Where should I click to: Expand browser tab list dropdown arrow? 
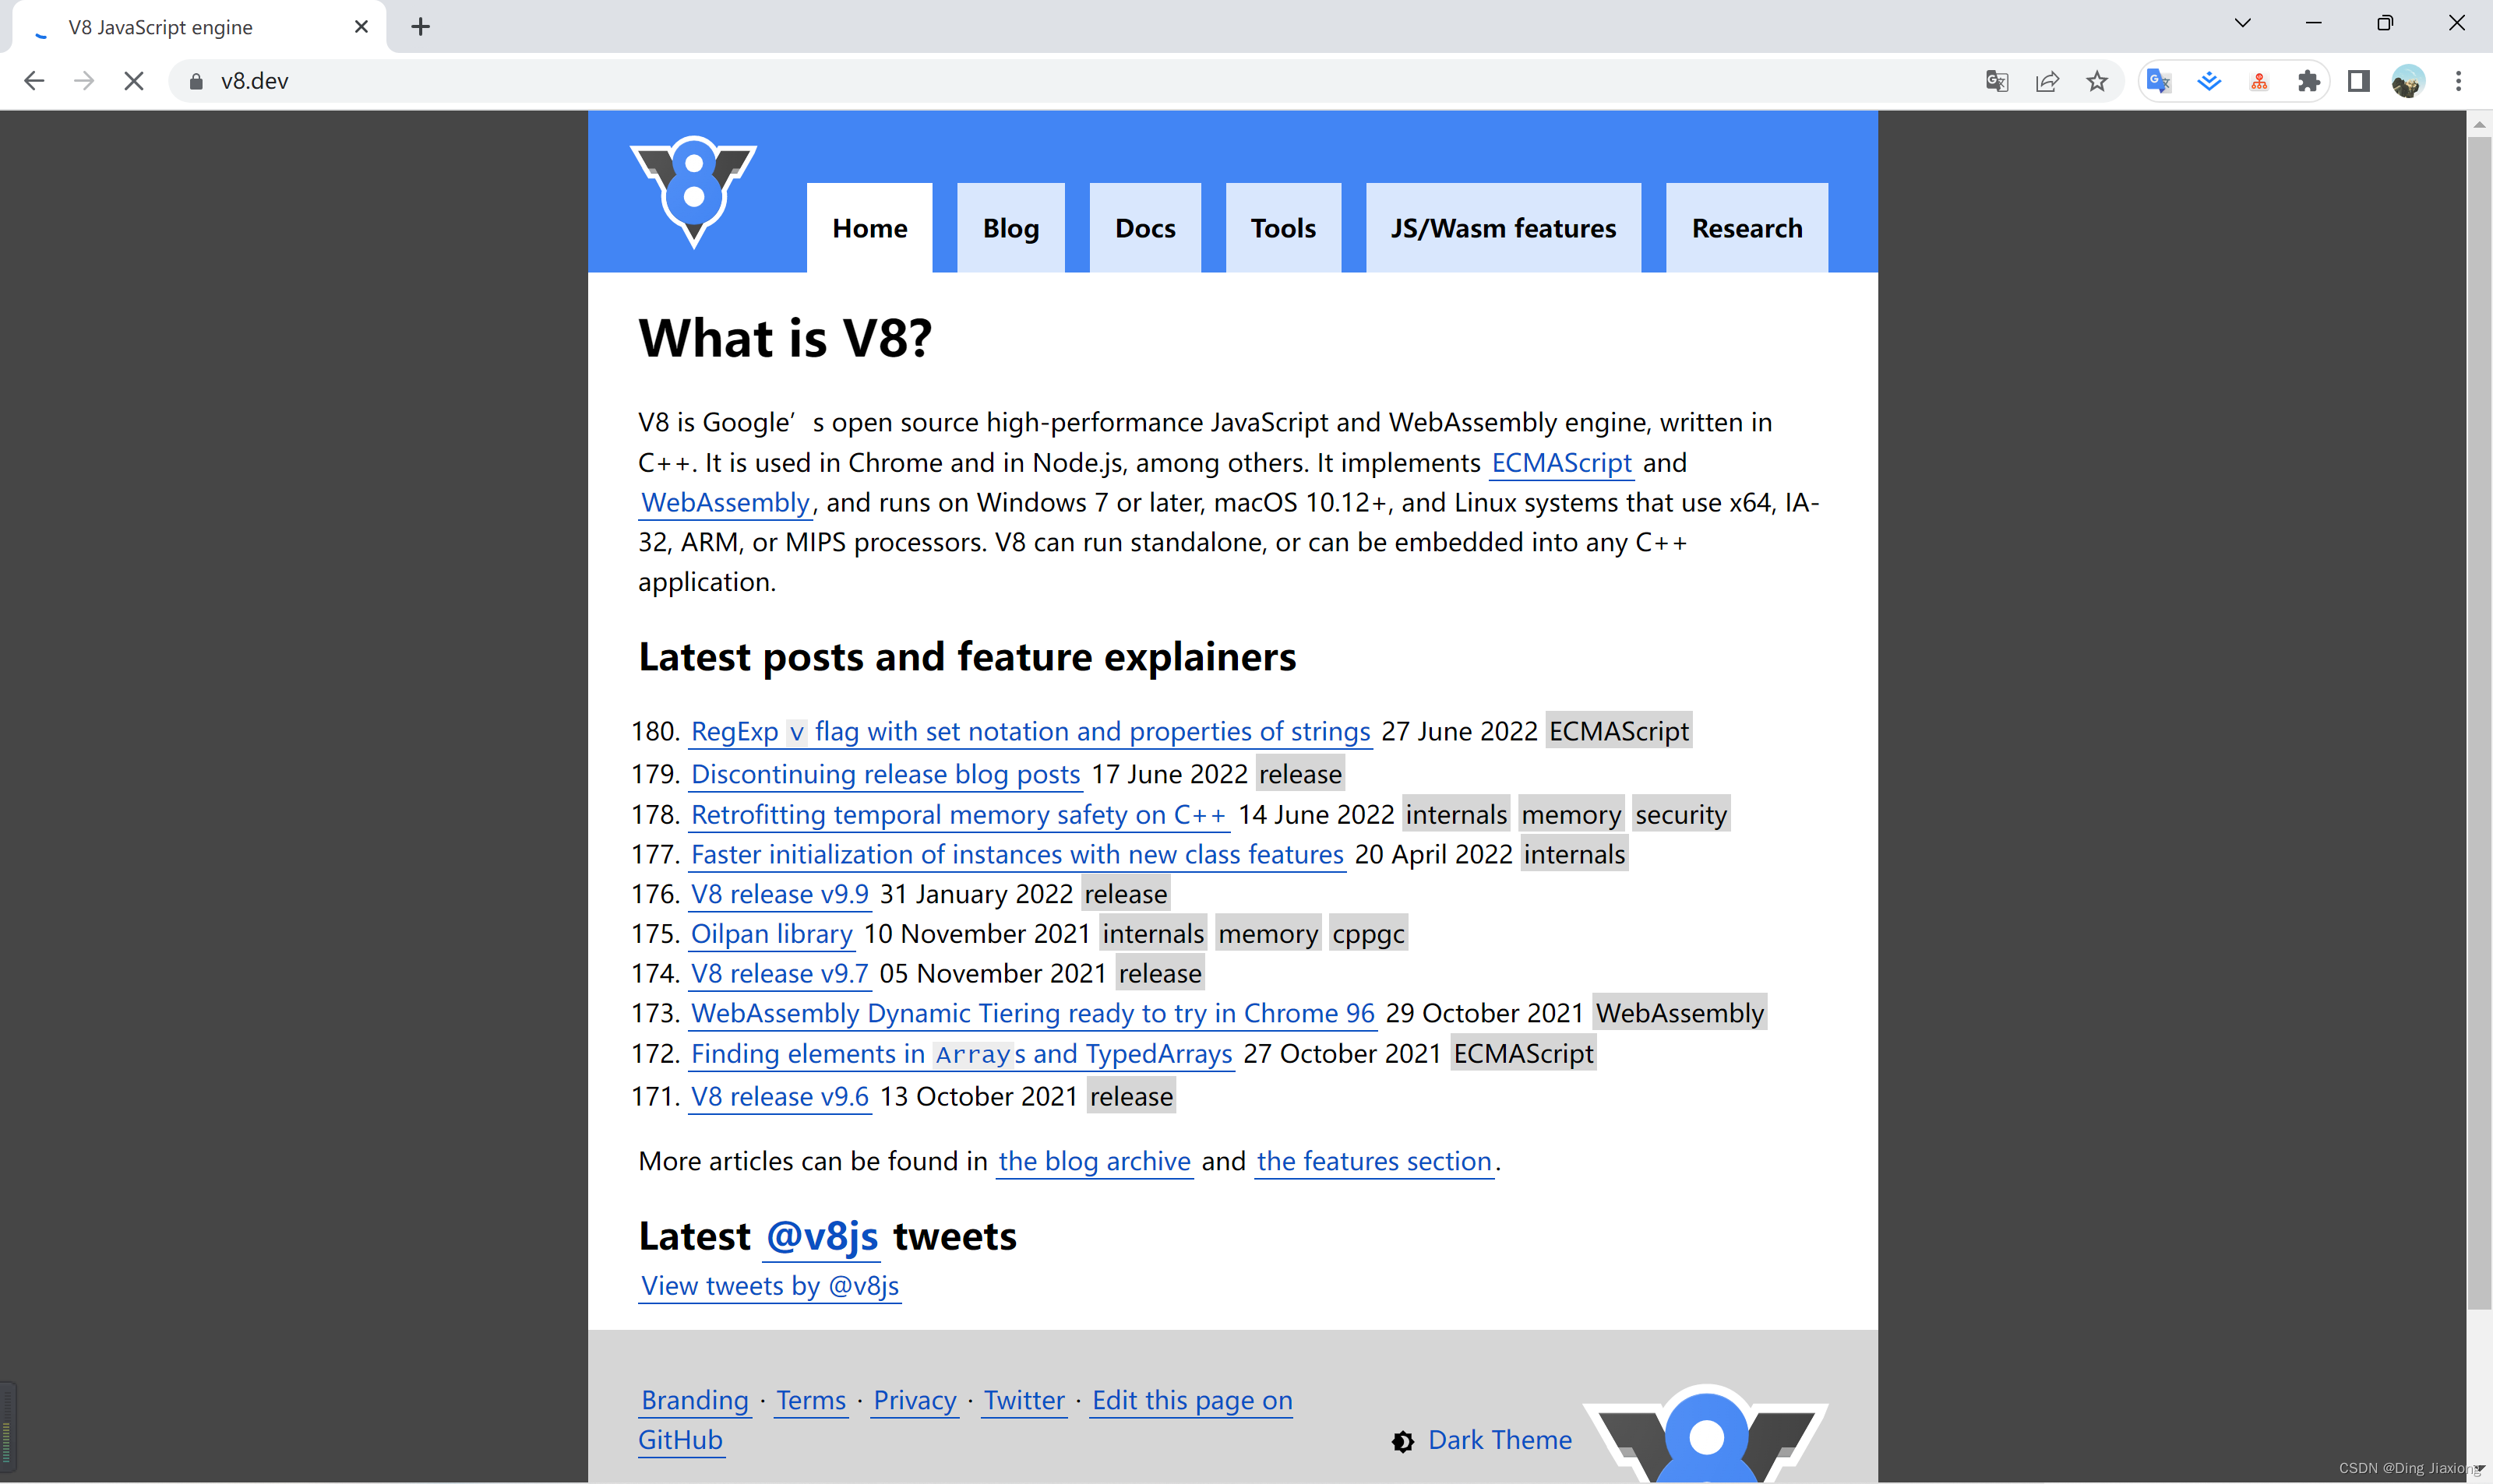[x=2244, y=26]
